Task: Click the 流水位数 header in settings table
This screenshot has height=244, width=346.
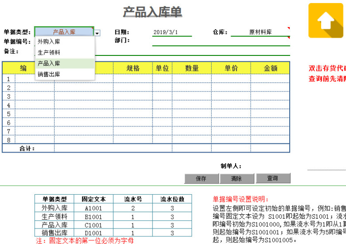Action: [x=172, y=199]
